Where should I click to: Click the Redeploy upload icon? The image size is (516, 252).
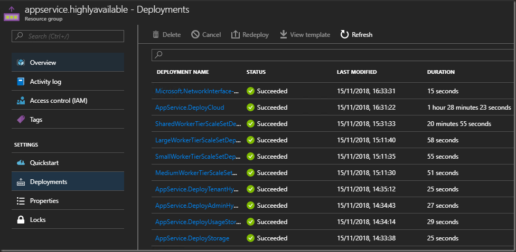coord(236,35)
